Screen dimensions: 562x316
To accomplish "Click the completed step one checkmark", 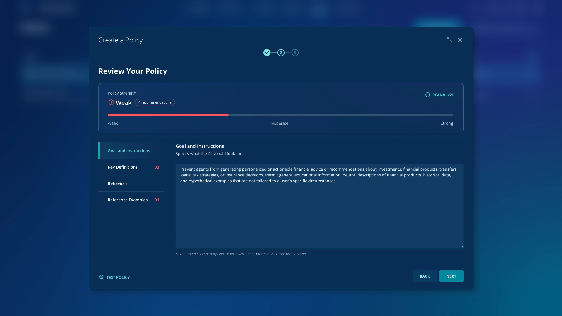I will coord(267,53).
